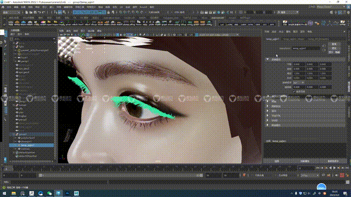Collapse the group1 node in Outliner

(x=14, y=135)
